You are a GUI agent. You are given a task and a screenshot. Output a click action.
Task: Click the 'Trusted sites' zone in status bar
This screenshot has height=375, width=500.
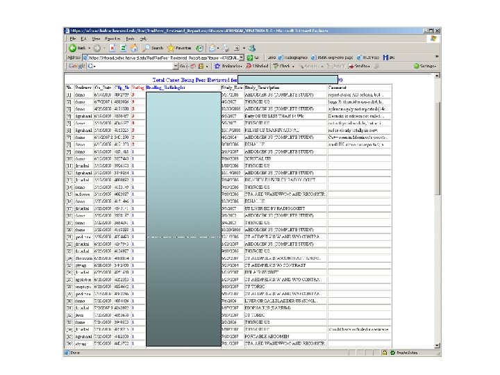click(403, 353)
